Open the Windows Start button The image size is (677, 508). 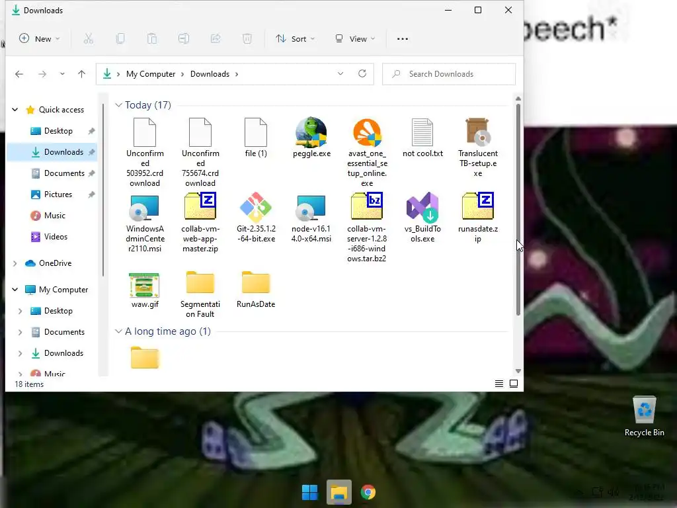pos(309,492)
